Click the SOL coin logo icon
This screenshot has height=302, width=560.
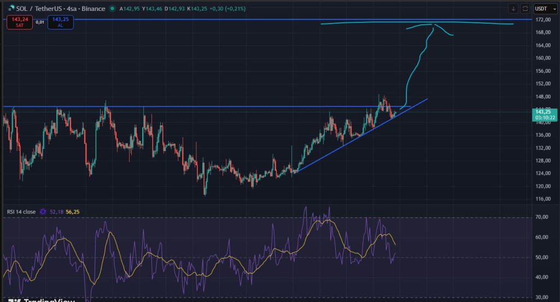(11, 8)
